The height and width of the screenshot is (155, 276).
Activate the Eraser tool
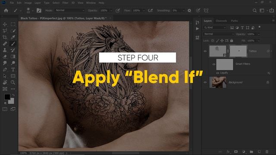pos(5,56)
